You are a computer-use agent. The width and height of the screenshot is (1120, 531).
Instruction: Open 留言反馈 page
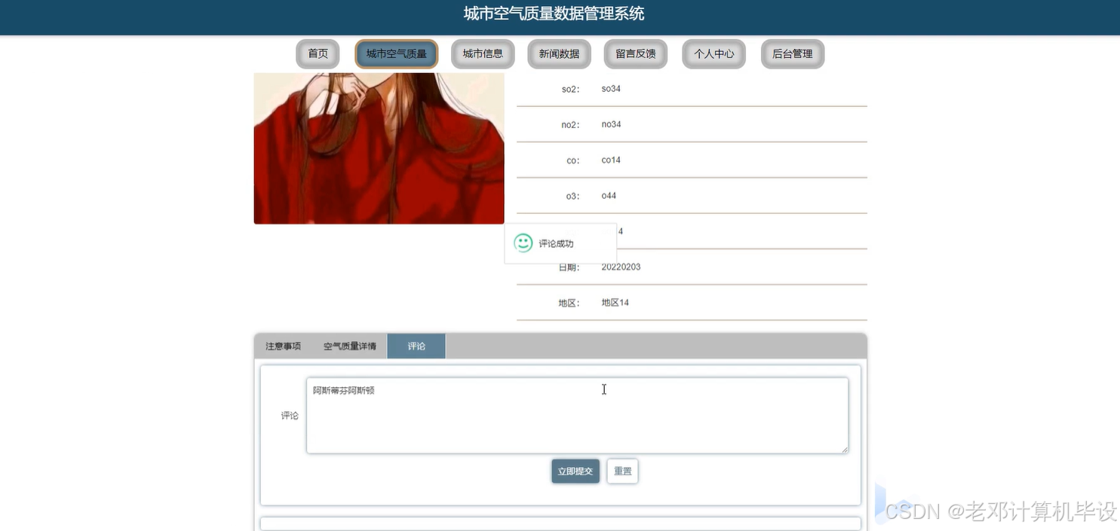pos(636,54)
